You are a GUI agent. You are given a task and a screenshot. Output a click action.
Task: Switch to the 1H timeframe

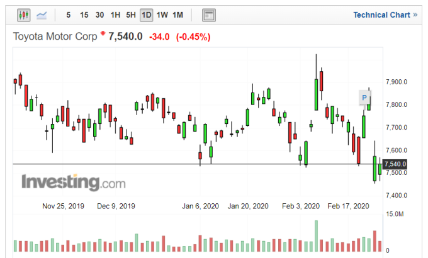click(x=115, y=15)
